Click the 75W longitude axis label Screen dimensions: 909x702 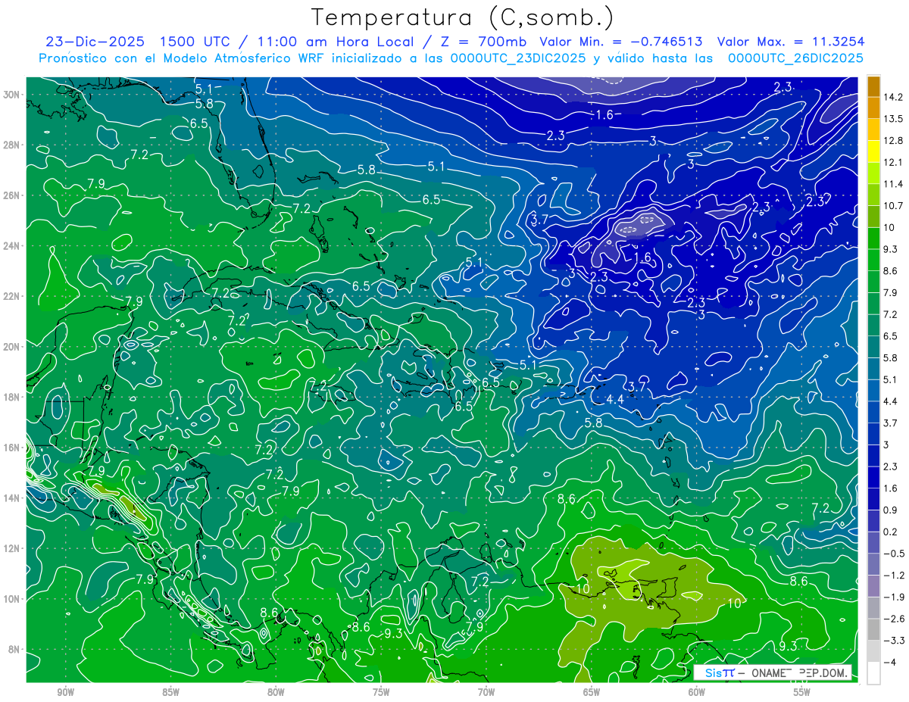[x=381, y=692]
